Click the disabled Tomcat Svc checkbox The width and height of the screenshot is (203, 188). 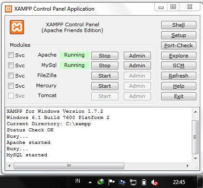coord(11,96)
